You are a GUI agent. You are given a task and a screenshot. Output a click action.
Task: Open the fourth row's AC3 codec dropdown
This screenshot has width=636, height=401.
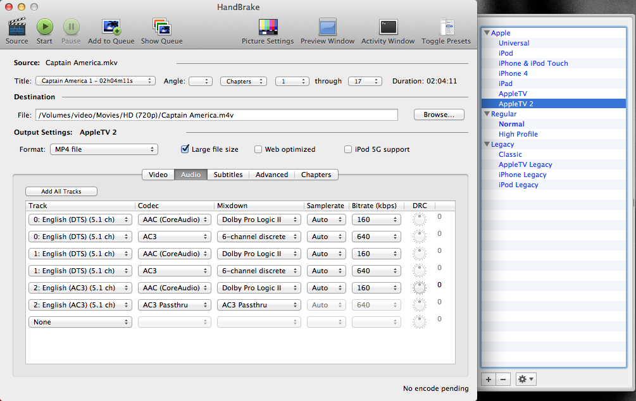175,271
